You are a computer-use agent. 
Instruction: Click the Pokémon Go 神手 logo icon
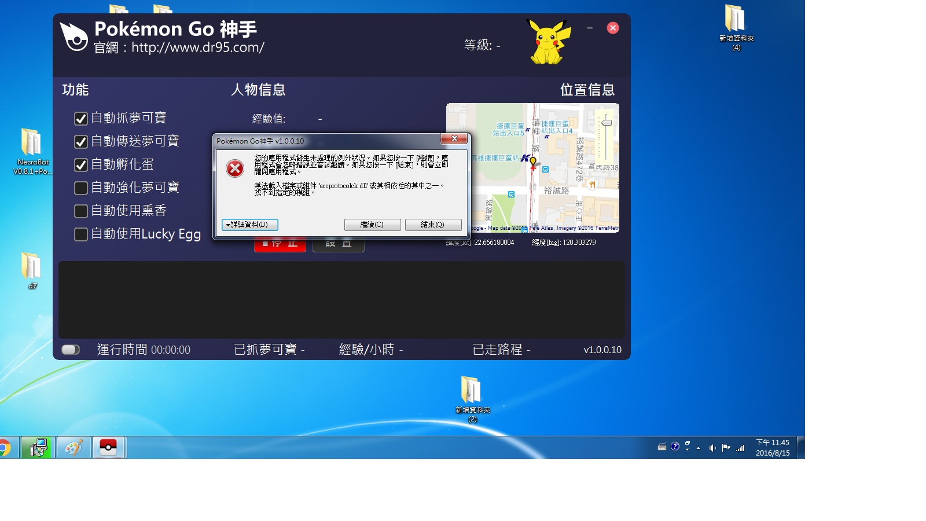click(74, 36)
